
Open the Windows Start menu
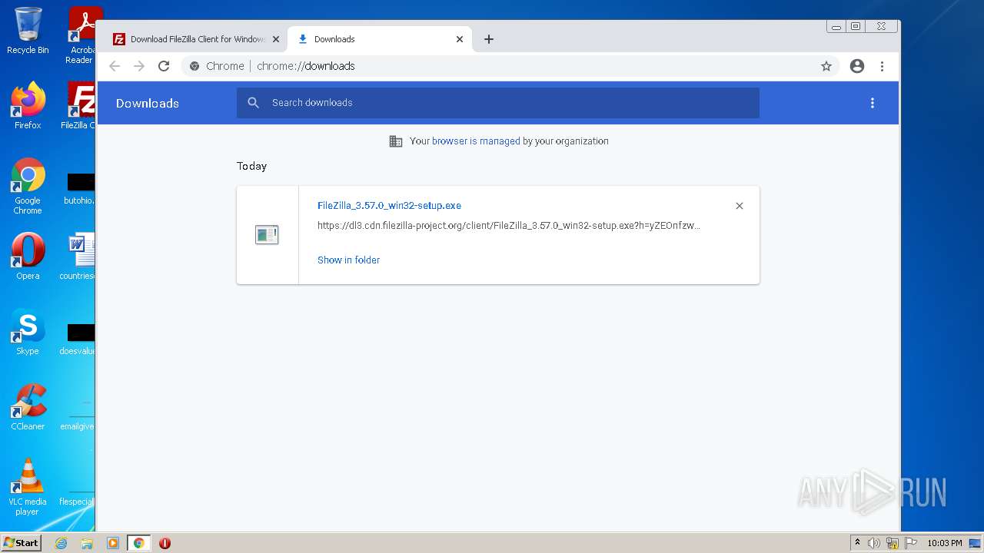(x=22, y=543)
